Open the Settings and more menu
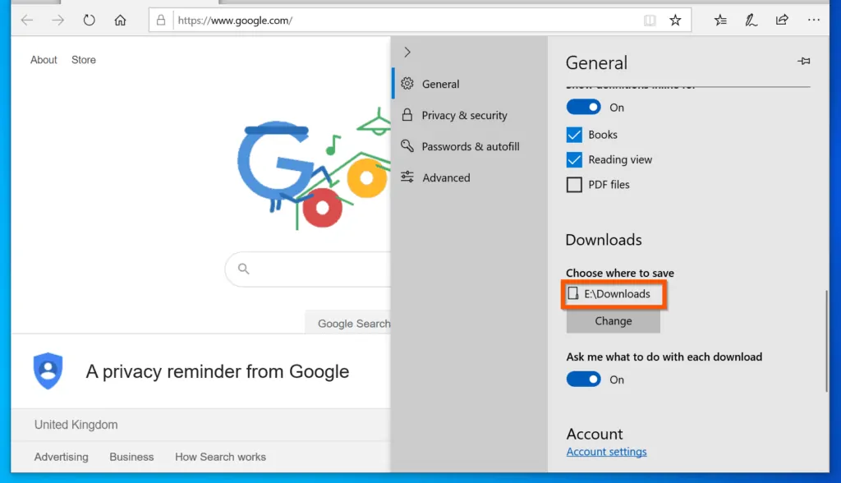Viewport: 841px width, 483px height. point(814,20)
